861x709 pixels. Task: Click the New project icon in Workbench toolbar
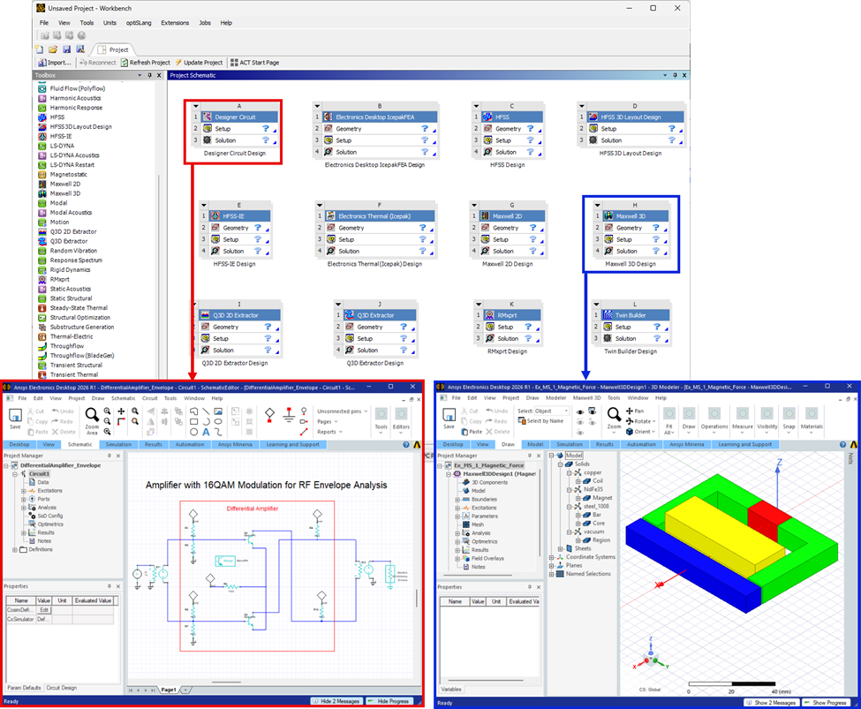click(x=40, y=50)
